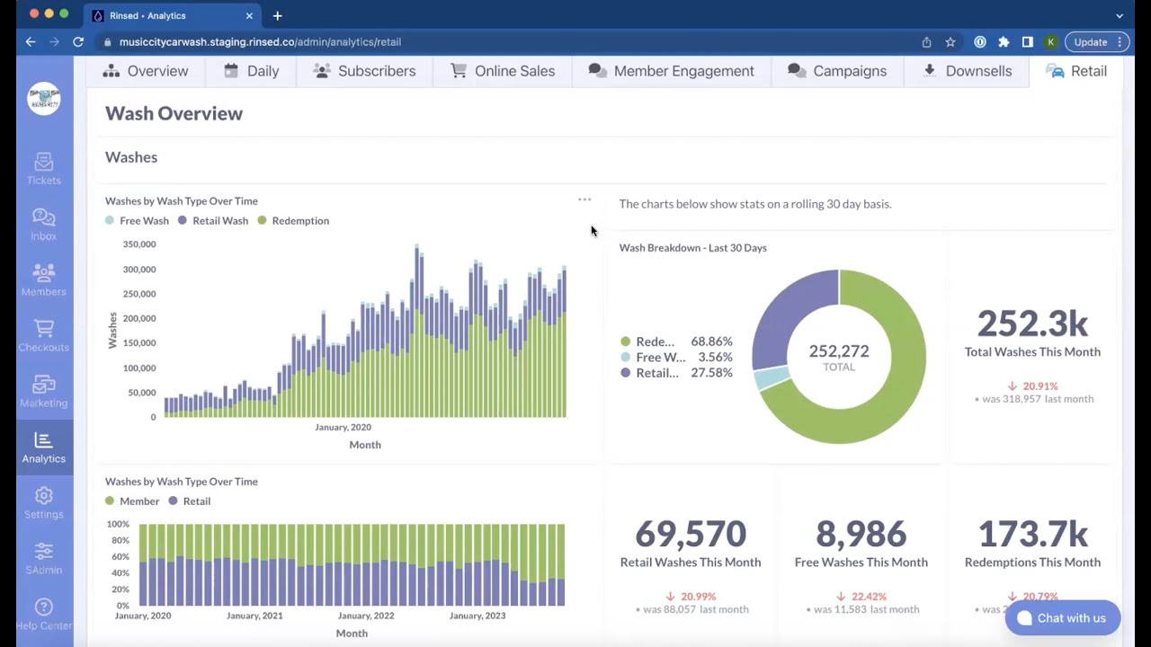Toggle Retail Wash legend series
The width and height of the screenshot is (1151, 647).
(x=212, y=220)
